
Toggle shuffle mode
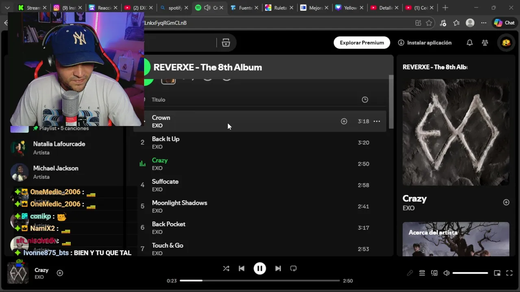tap(226, 268)
